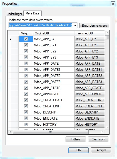Click the grid scroll up arrow
Image resolution: width=117 pixels, height=159 pixels.
point(107,33)
